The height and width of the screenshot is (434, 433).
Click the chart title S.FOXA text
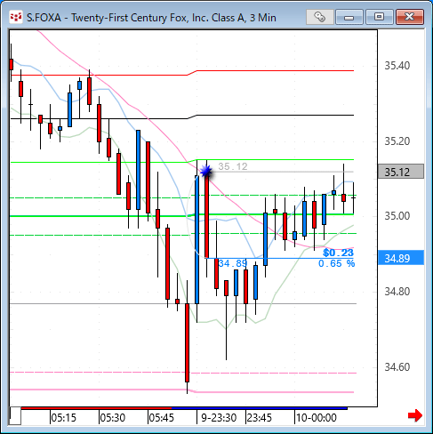pyautogui.click(x=151, y=18)
